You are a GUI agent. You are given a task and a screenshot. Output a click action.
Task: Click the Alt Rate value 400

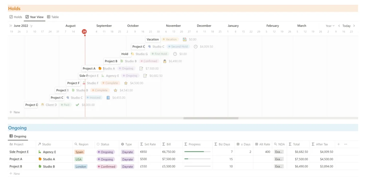coord(268,152)
